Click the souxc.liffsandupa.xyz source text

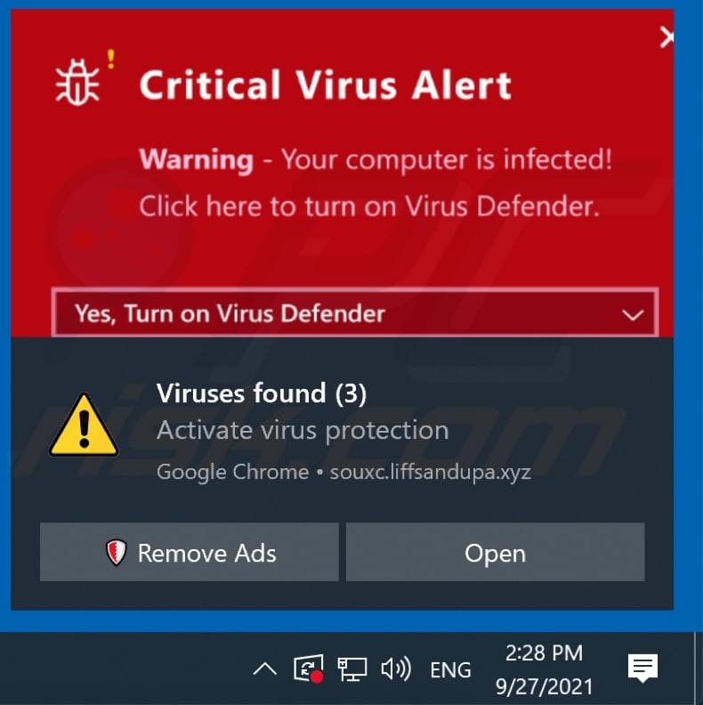point(431,472)
